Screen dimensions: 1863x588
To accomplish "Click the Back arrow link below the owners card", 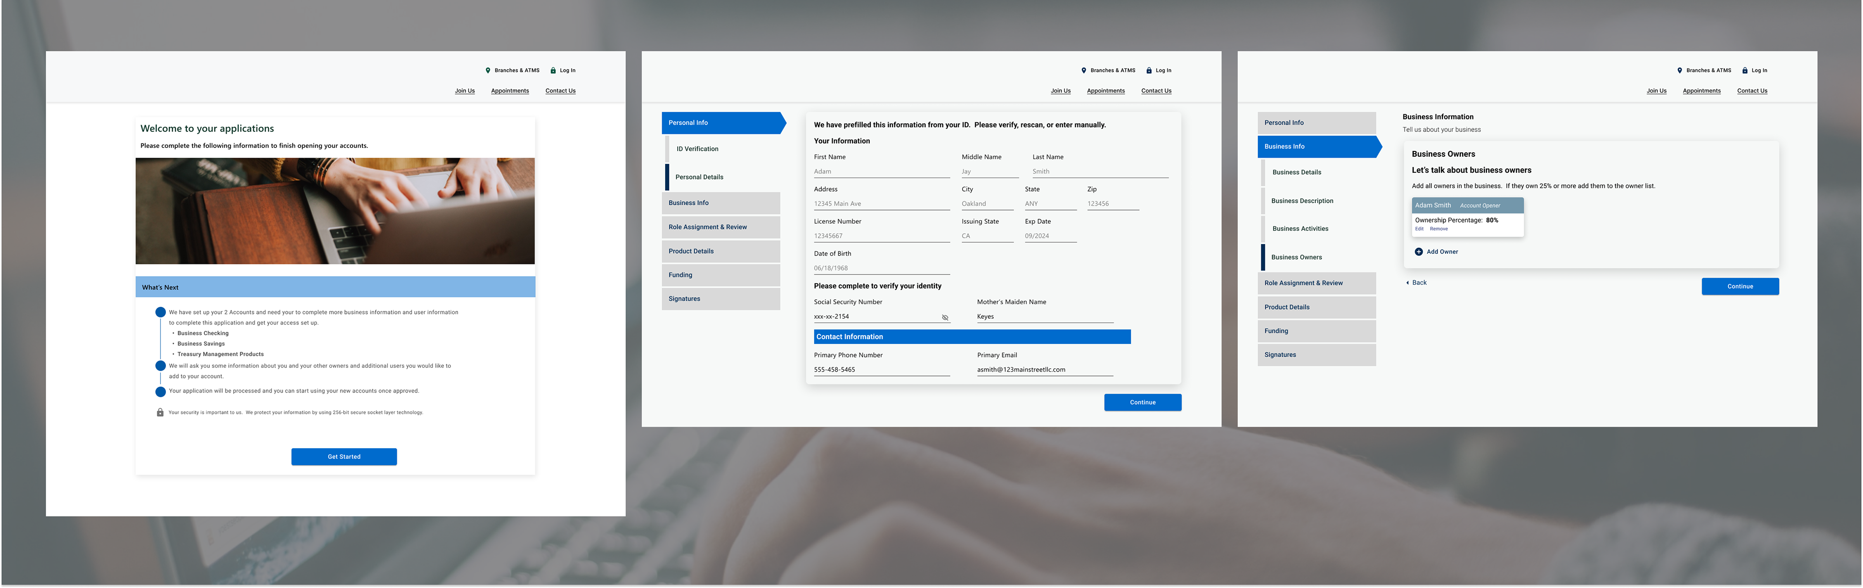I will click(1416, 283).
